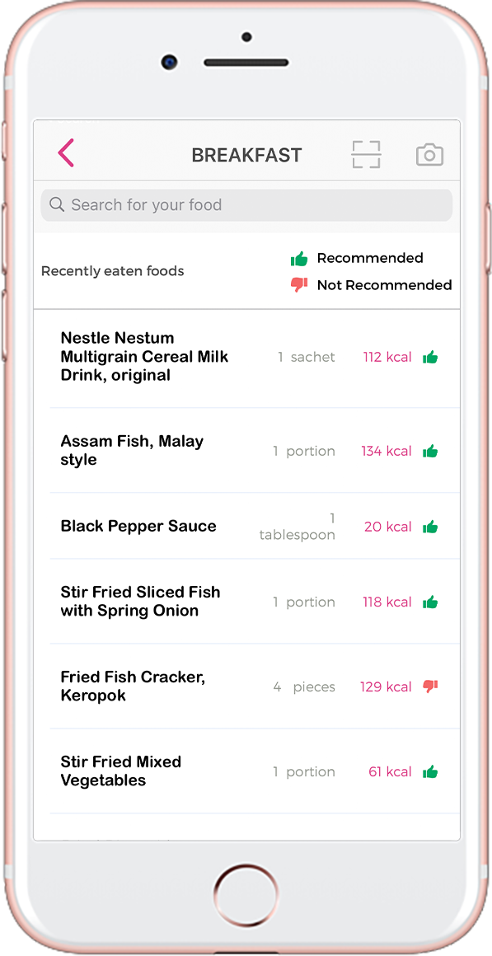Open the barcode scanner icon

coord(366,154)
